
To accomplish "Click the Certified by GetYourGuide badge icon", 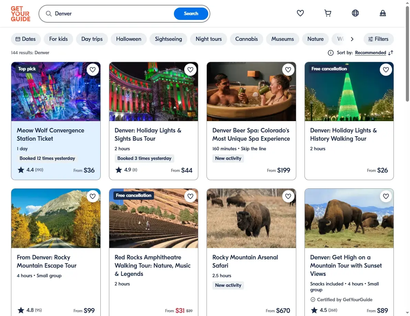I will [x=313, y=300].
